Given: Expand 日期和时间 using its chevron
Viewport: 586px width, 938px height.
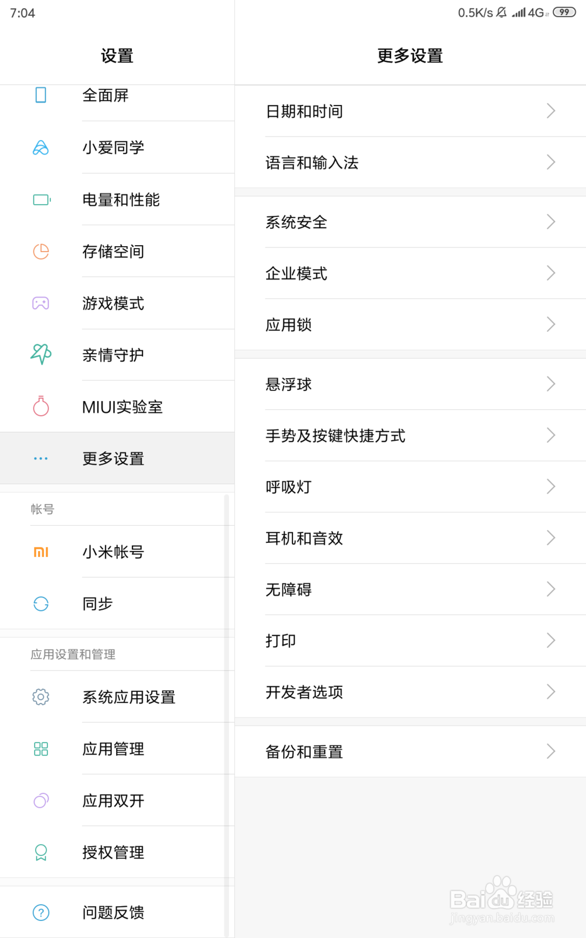Looking at the screenshot, I should pyautogui.click(x=551, y=111).
